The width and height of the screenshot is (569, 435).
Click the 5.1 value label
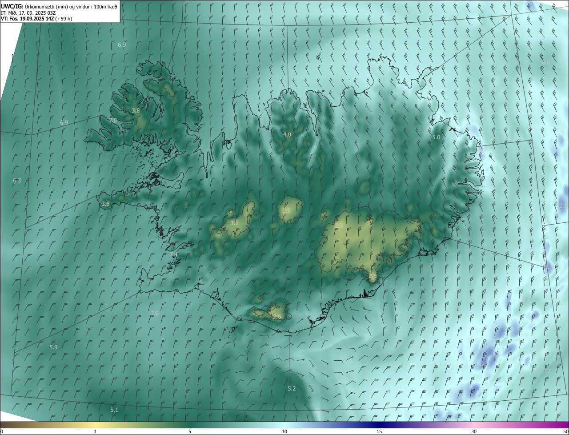[x=114, y=410]
